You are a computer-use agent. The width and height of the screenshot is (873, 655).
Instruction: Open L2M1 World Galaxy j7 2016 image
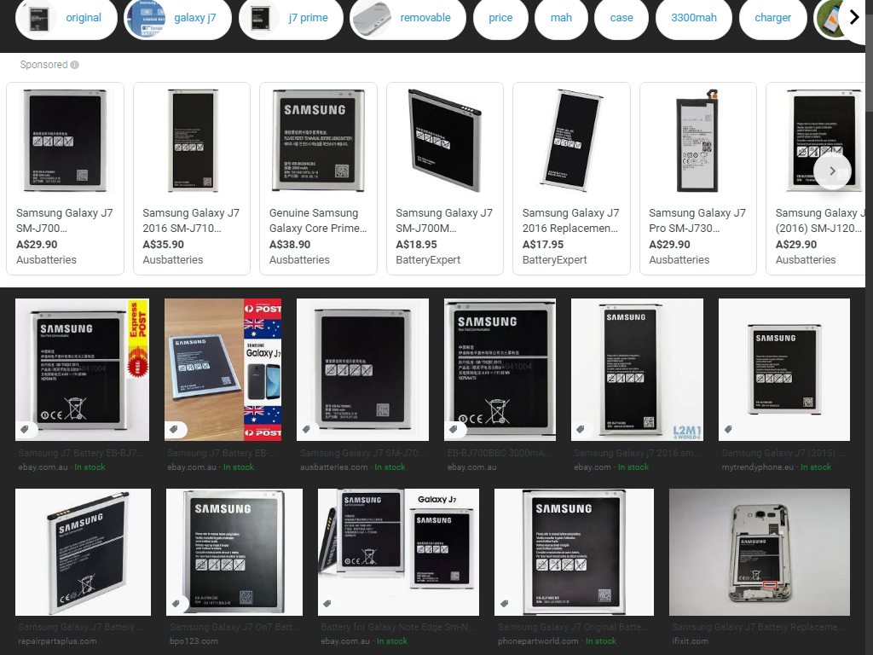[637, 370]
